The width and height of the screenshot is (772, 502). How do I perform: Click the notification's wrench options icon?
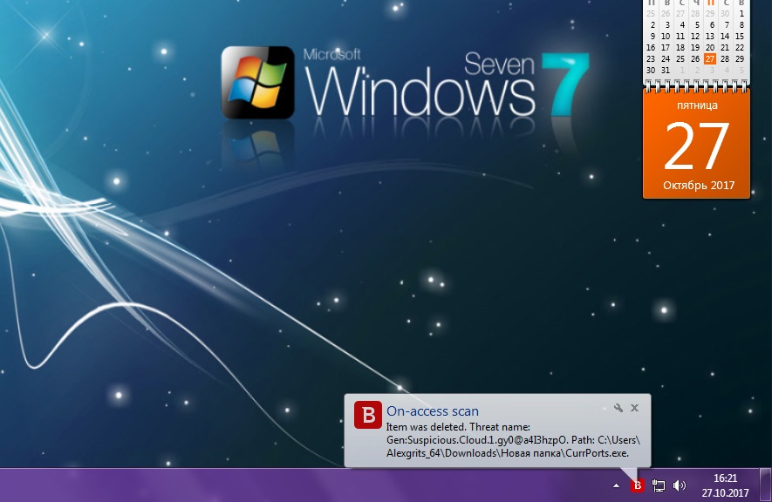coord(618,408)
